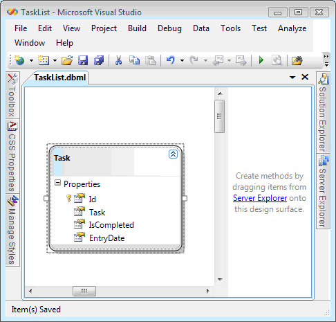
Task: Click the Navigate Forward toolbar icon
Action: click(x=241, y=60)
